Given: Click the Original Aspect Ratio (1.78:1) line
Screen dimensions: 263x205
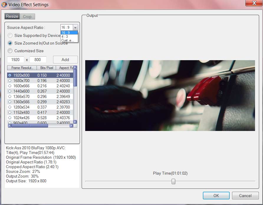Looking at the screenshot, I should 31,162.
